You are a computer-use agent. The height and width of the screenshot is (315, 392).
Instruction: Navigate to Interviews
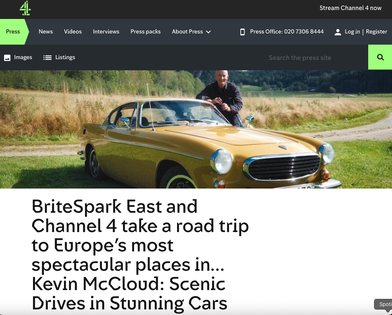tap(106, 32)
